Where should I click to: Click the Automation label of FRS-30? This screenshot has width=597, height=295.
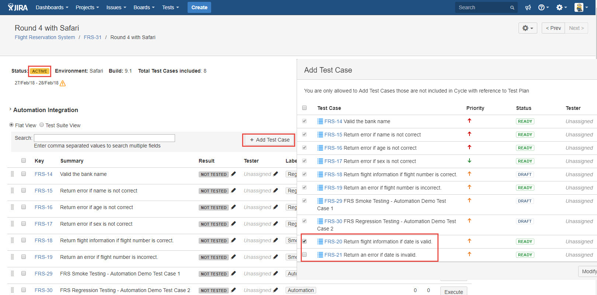coord(301,290)
